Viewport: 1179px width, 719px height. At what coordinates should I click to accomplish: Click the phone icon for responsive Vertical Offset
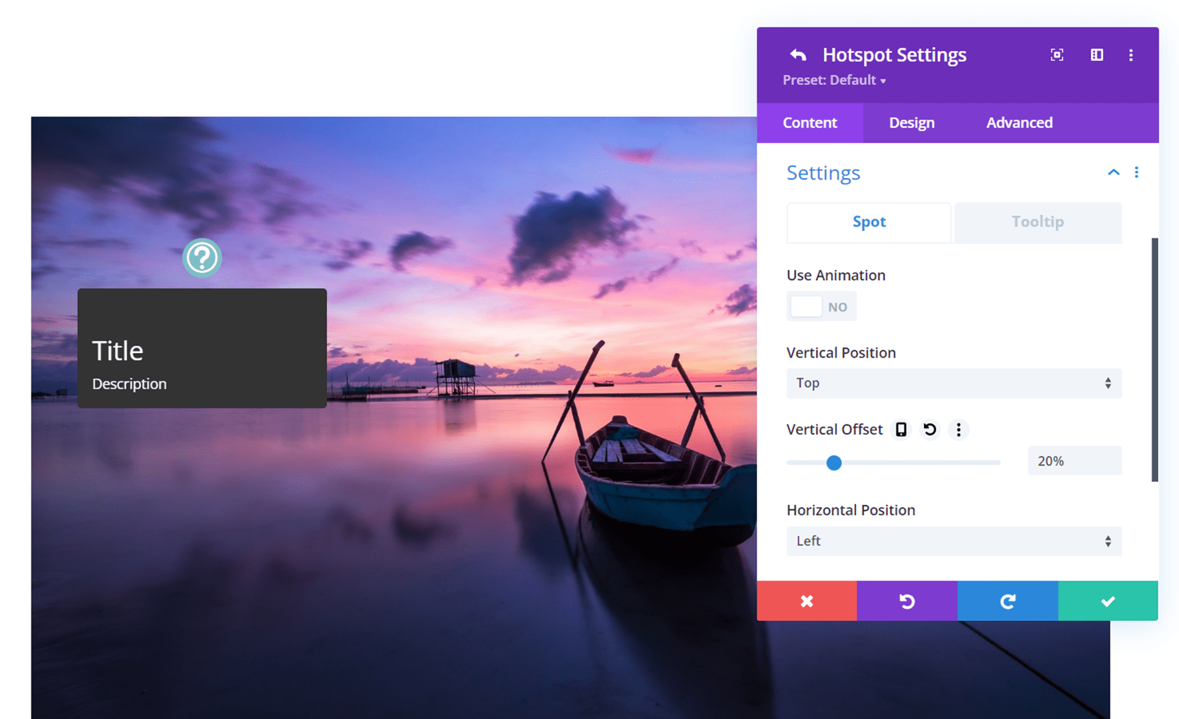(901, 430)
